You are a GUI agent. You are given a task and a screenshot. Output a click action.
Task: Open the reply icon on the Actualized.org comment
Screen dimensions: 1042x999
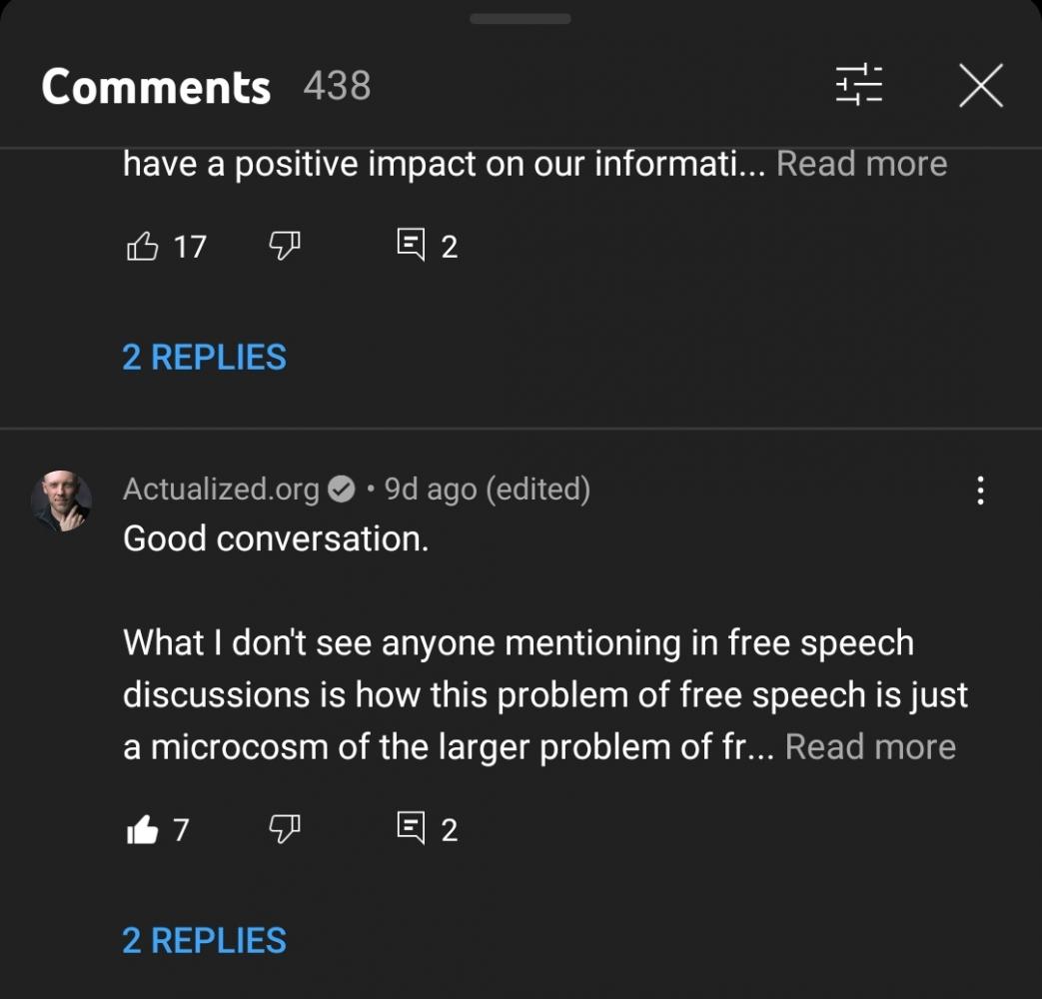pyautogui.click(x=411, y=829)
